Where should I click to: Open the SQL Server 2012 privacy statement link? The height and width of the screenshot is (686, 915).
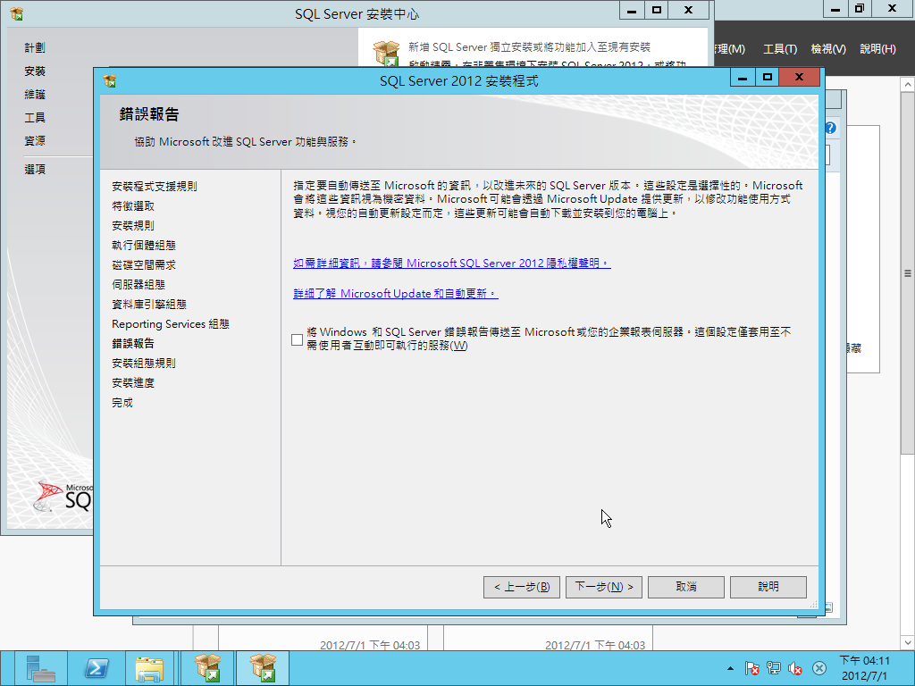451,264
